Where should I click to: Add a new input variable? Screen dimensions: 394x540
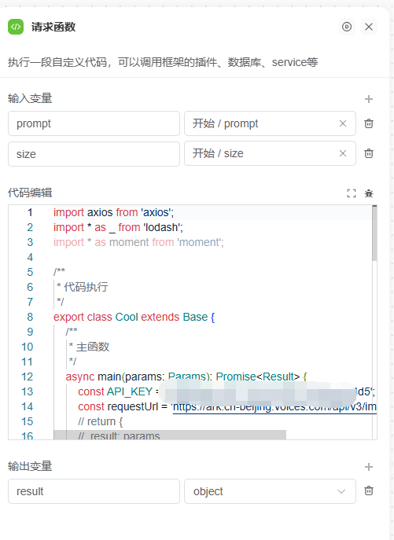369,99
